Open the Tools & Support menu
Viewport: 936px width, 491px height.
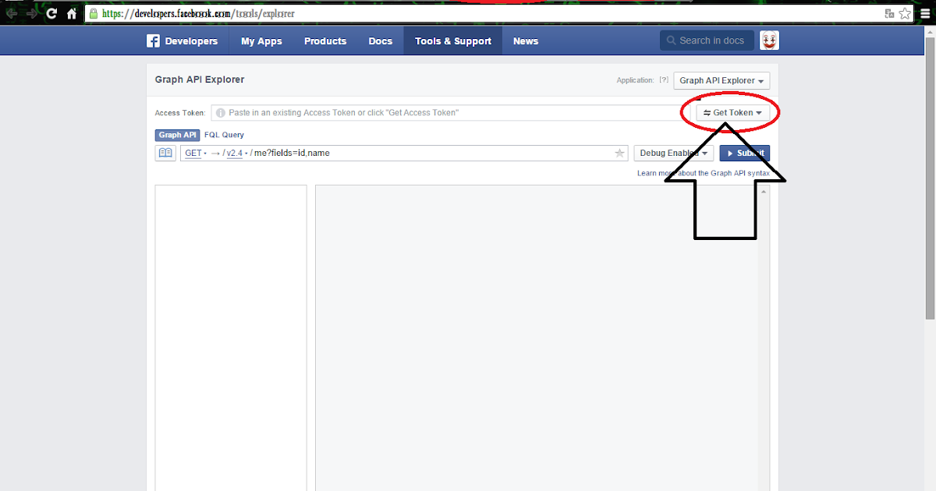pyautogui.click(x=453, y=41)
